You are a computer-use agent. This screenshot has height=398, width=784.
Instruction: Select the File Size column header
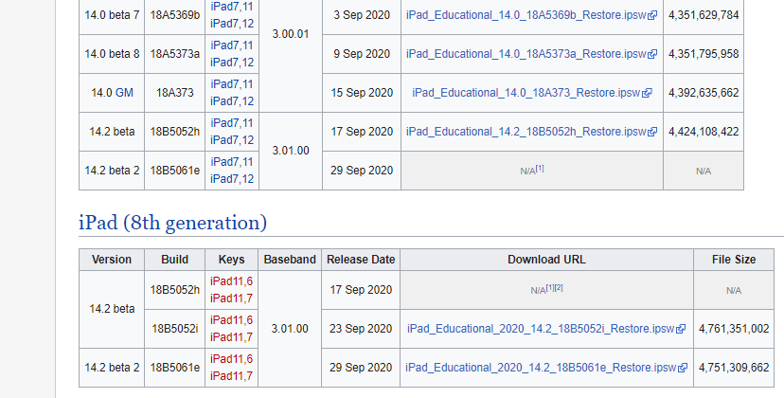click(734, 260)
